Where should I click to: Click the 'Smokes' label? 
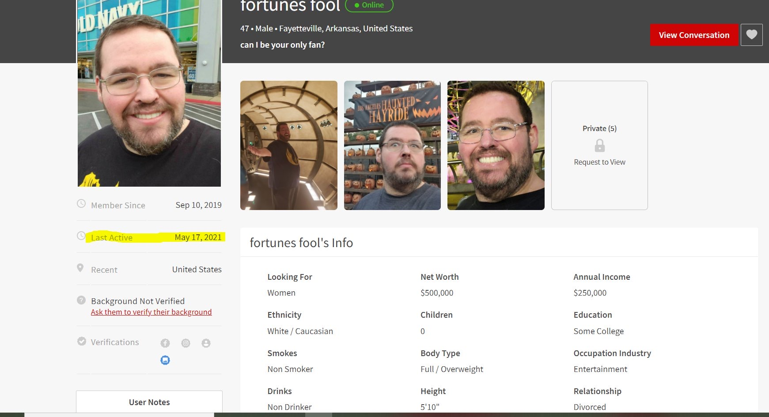pos(282,353)
